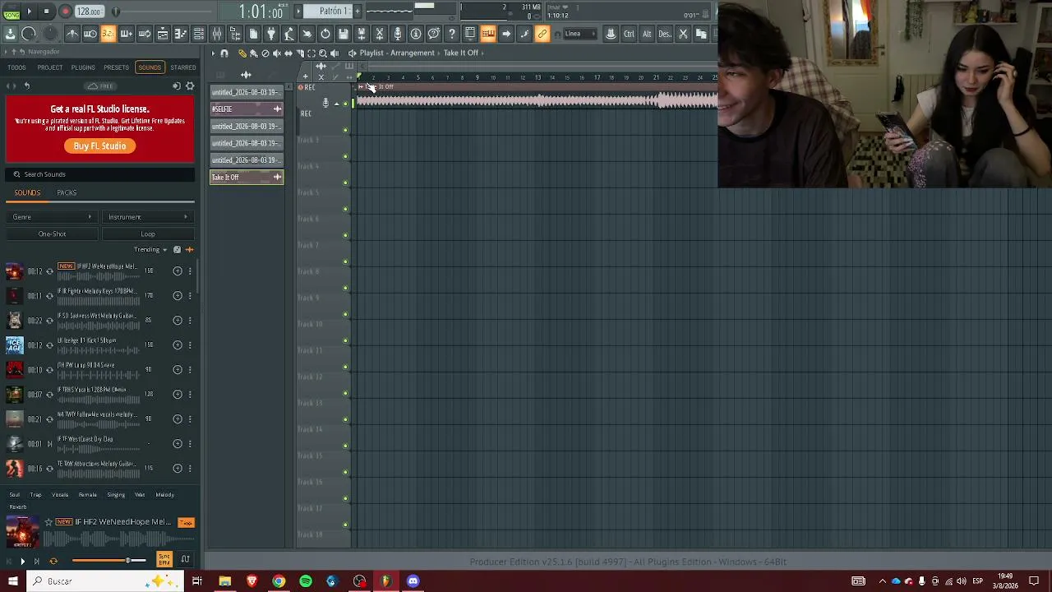Viewport: 1052px width, 592px height.
Task: Click the tempo field showing 128.000
Action: pos(89,12)
